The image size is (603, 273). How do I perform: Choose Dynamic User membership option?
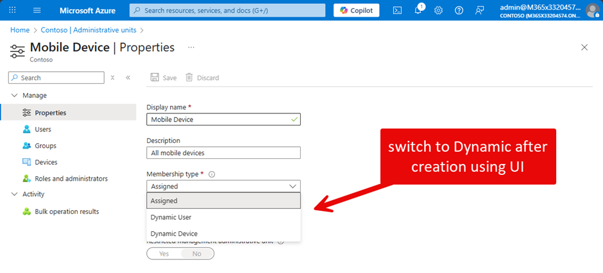(x=223, y=217)
